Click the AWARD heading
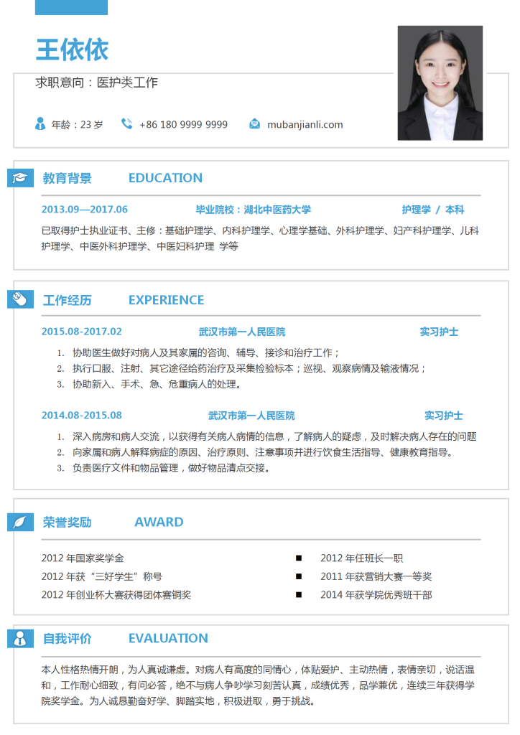The height and width of the screenshot is (735, 520). [159, 523]
